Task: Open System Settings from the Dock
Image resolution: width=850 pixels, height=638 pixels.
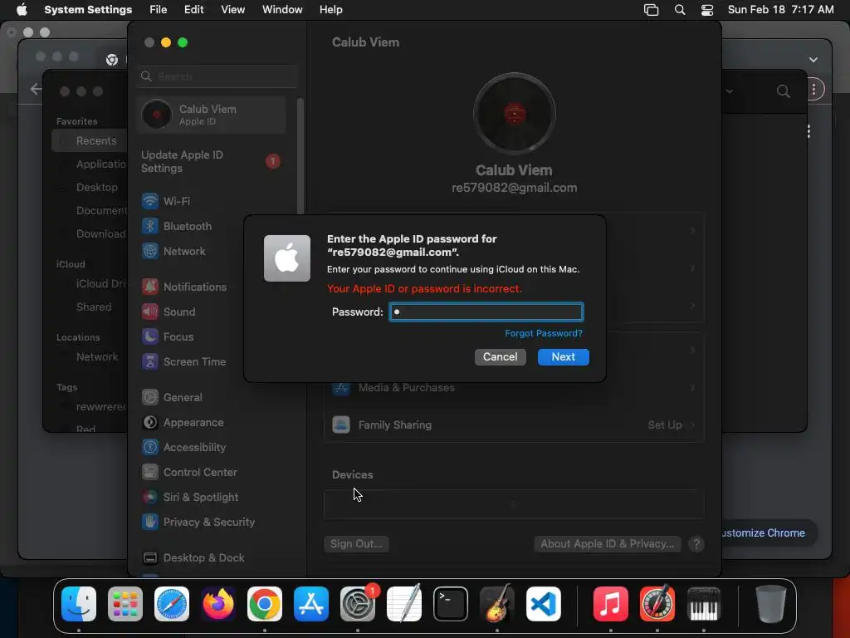Action: click(358, 604)
